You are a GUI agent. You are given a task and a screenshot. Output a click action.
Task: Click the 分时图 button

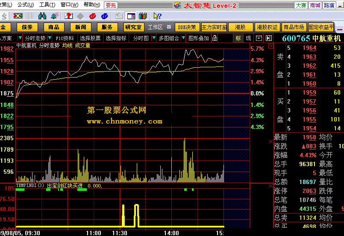(141, 38)
